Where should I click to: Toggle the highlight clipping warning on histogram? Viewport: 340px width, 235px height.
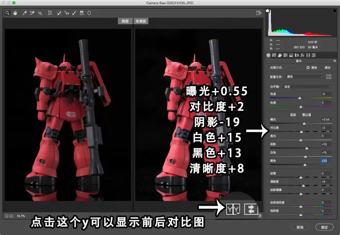tap(334, 10)
